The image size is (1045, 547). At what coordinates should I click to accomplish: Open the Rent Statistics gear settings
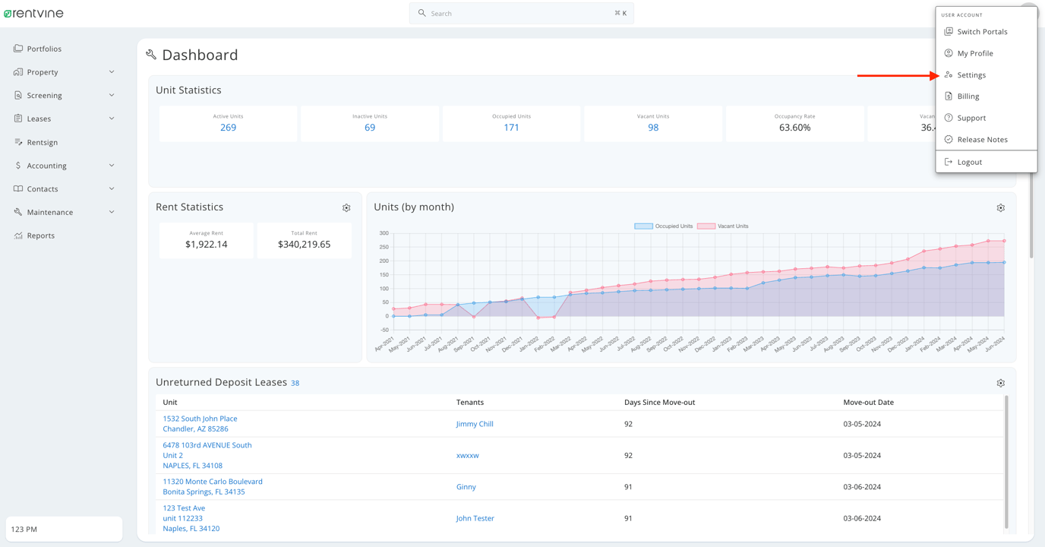point(346,208)
